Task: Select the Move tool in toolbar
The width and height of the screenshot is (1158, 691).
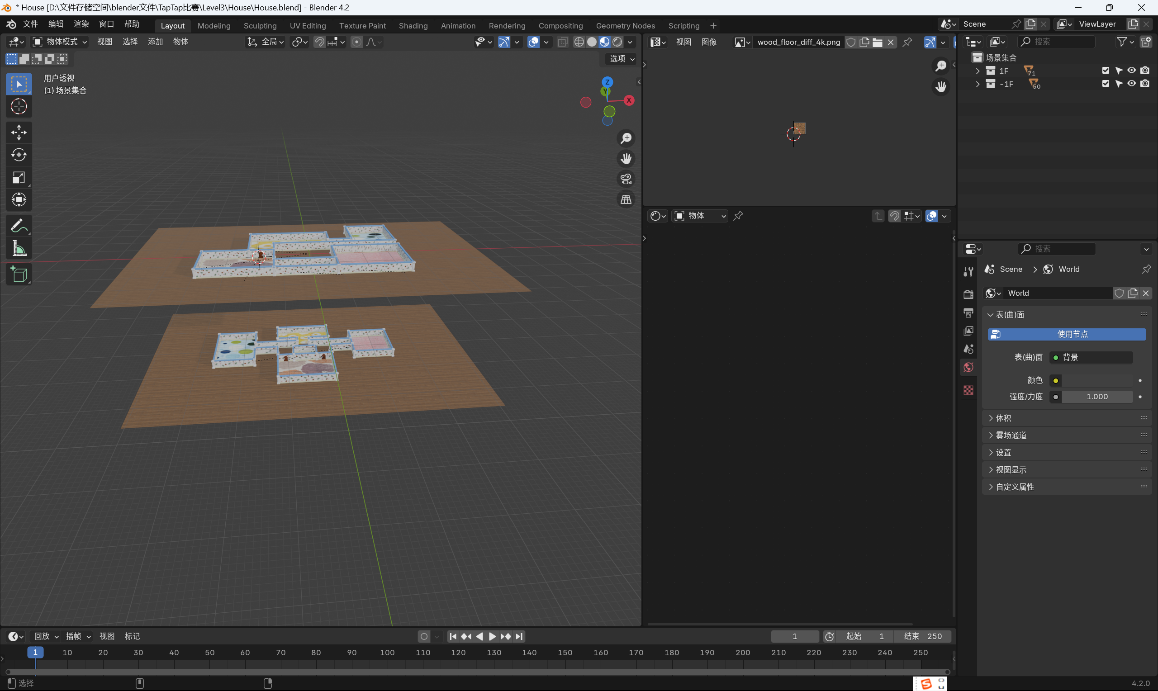Action: (19, 132)
